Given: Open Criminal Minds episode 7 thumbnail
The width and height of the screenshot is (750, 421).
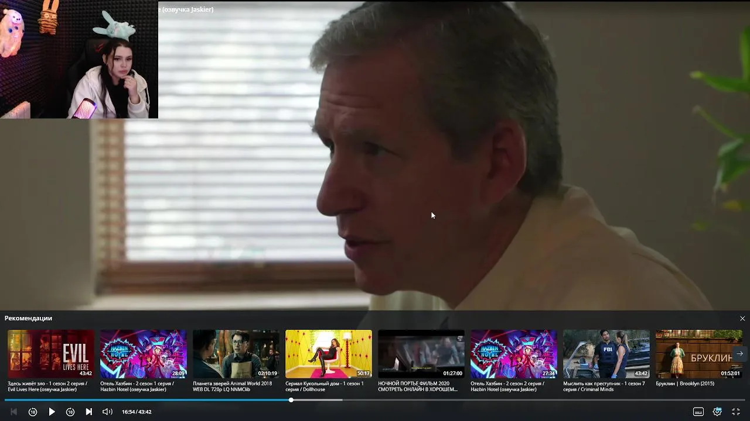Looking at the screenshot, I should point(606,354).
